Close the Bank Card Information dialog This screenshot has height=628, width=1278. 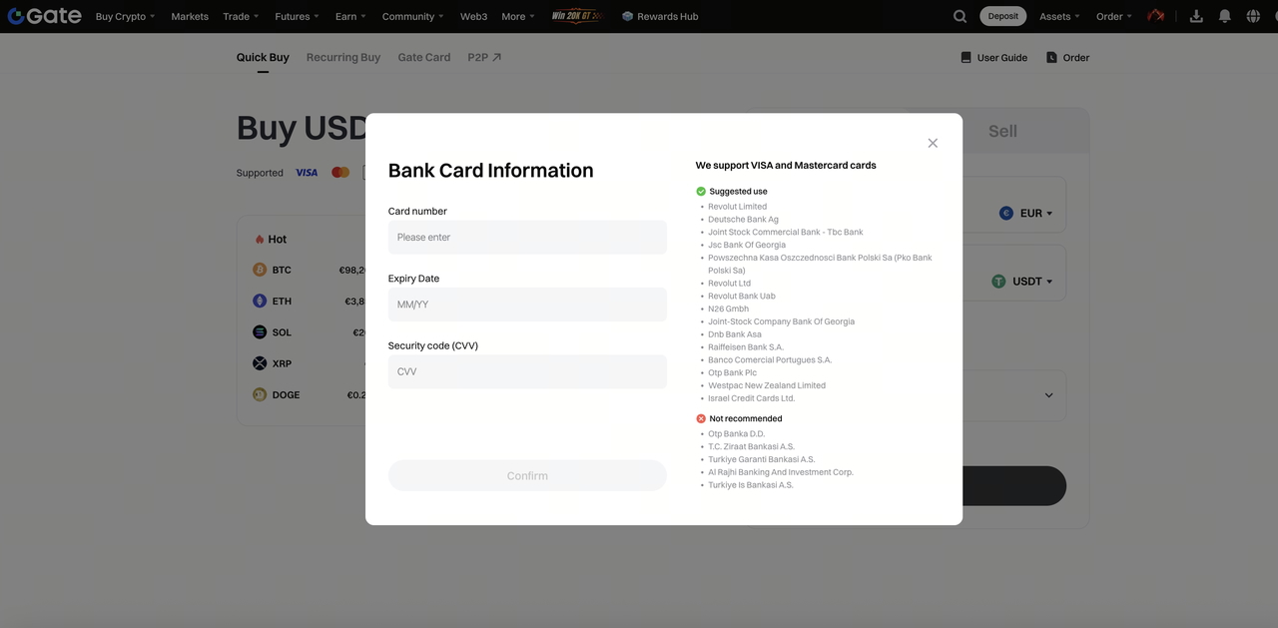pyautogui.click(x=933, y=143)
